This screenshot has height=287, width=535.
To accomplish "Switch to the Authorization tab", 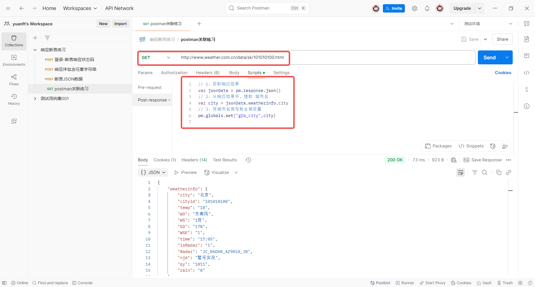I will click(174, 73).
